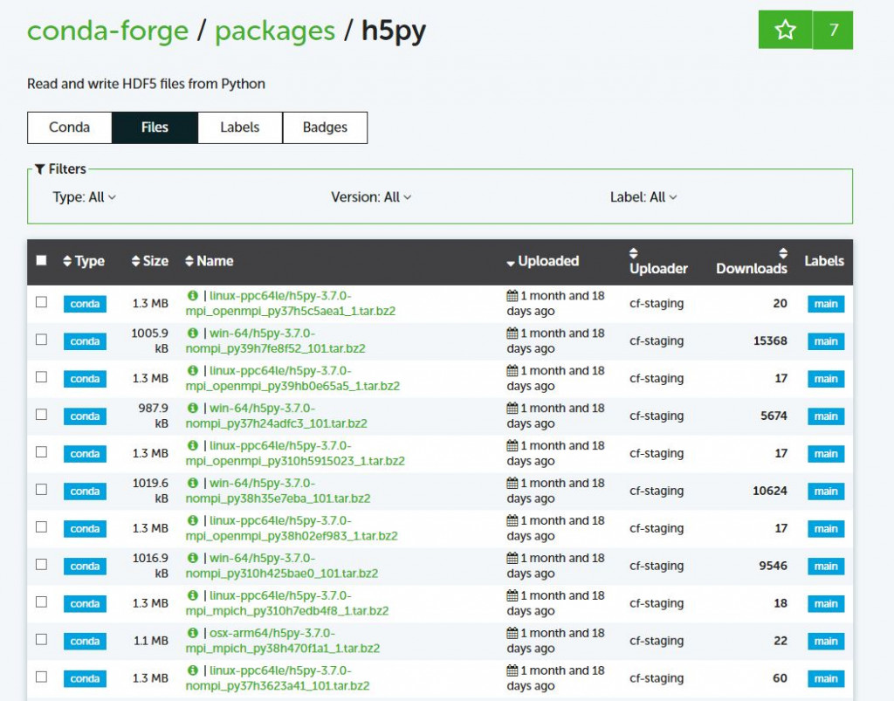Click the favorites count 7 button
The image size is (894, 701).
(833, 30)
